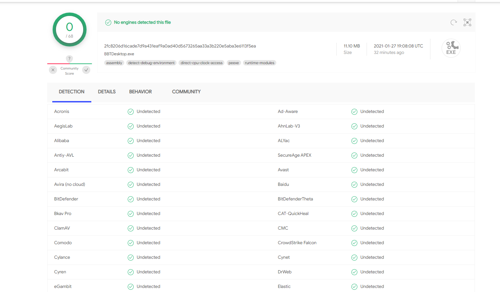
Task: Open the BEHAVIOR tab
Action: (141, 92)
